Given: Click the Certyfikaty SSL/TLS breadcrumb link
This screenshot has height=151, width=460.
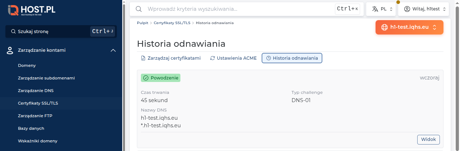Looking at the screenshot, I should (172, 23).
